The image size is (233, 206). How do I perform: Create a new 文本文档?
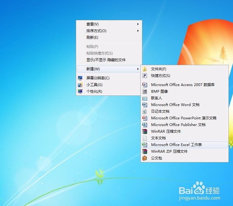[184, 138]
